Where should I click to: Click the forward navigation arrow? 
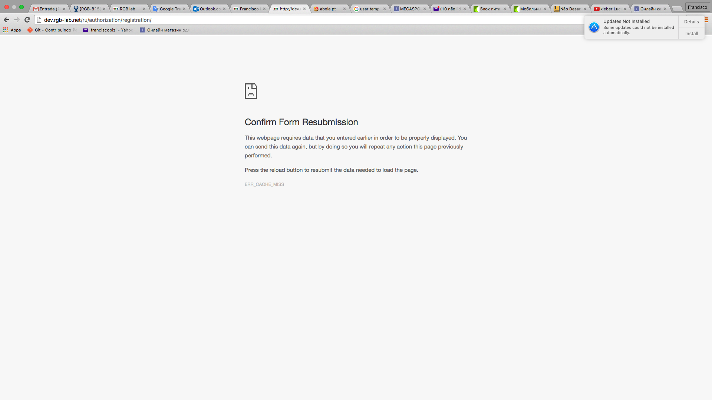17,20
